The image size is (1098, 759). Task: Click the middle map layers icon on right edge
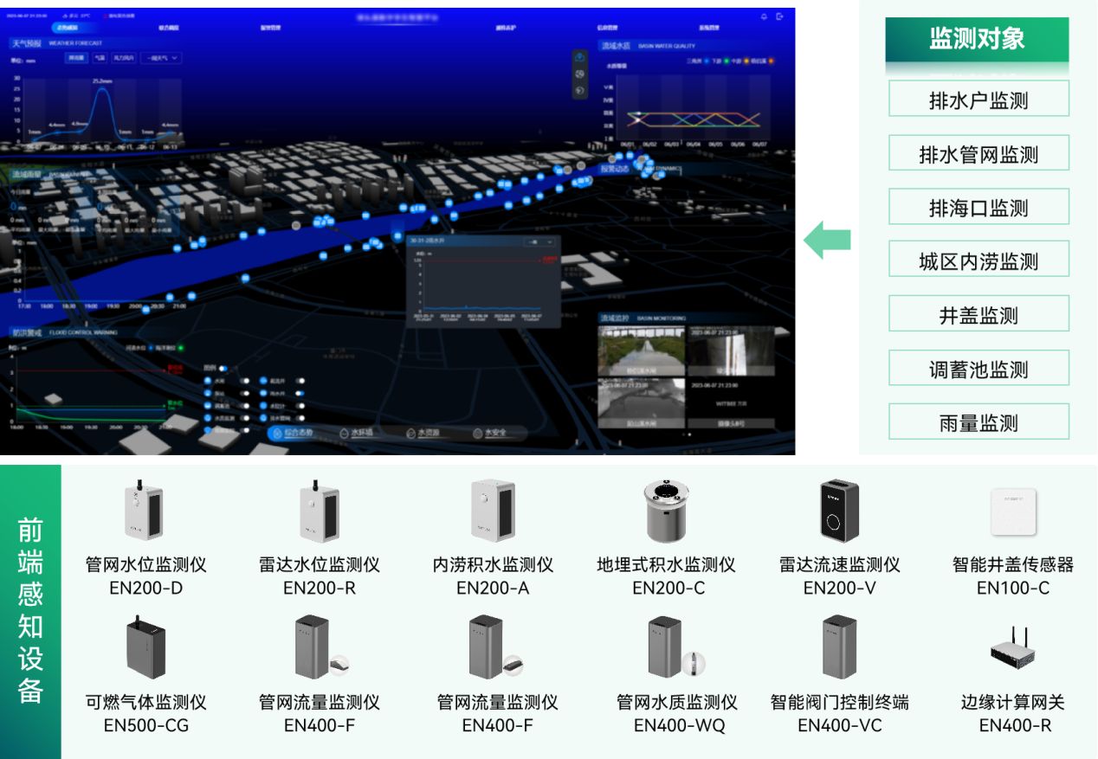coord(579,74)
